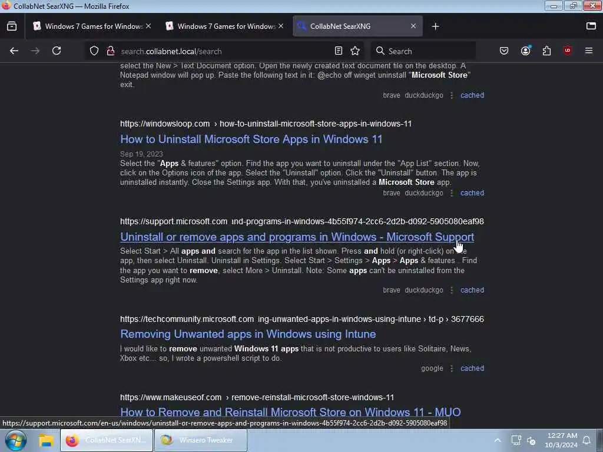Open the Firefox account icon
The image size is (603, 452).
click(525, 51)
